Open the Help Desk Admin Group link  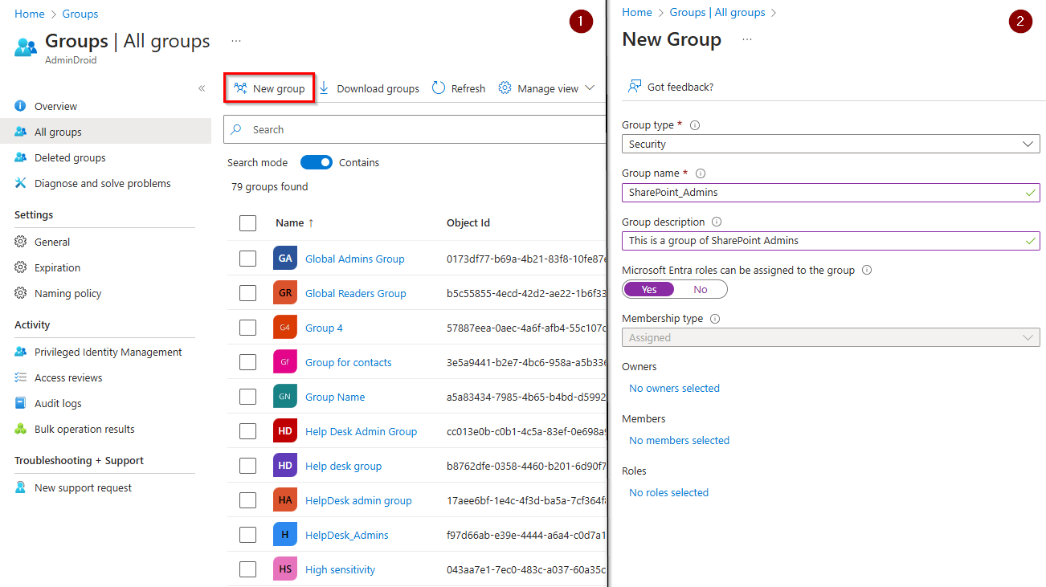(361, 430)
